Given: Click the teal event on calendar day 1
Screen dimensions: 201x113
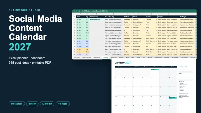Looking at the screenshot, I should click(155, 69).
